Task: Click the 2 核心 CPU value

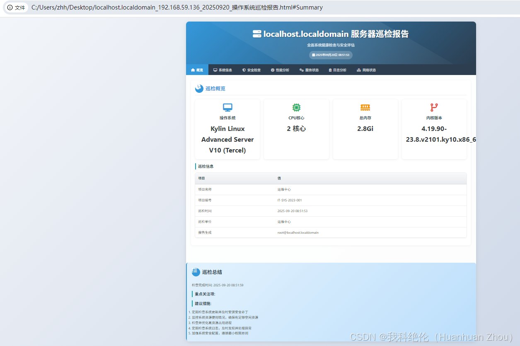Action: (x=296, y=129)
